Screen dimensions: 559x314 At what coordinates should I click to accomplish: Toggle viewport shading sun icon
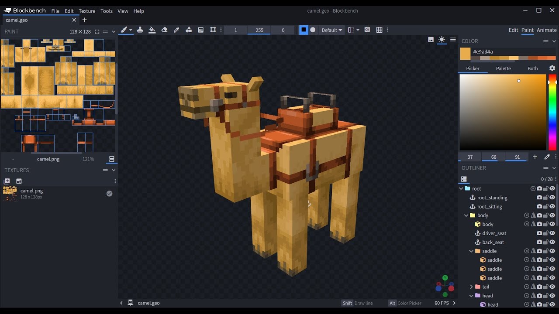tap(442, 40)
